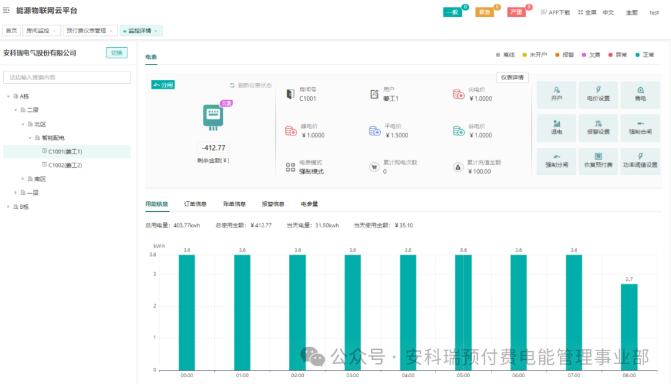Click the 欠费 legend color dot
The width and height of the screenshot is (671, 384).
tap(583, 55)
